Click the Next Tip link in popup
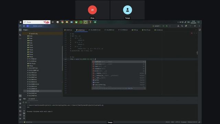 [130, 88]
